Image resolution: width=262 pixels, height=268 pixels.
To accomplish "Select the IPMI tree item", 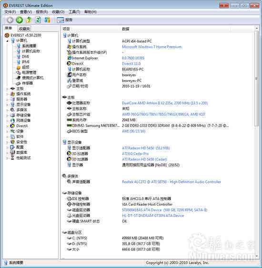I will 25,62.
